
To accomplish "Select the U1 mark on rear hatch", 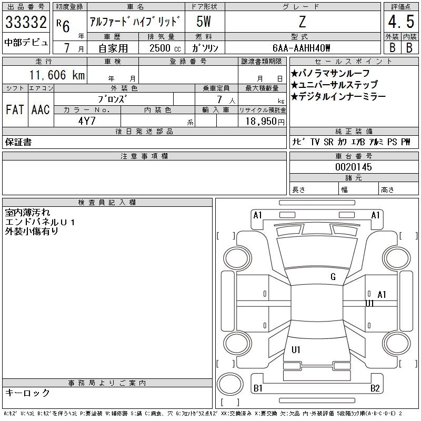I will (296, 349).
